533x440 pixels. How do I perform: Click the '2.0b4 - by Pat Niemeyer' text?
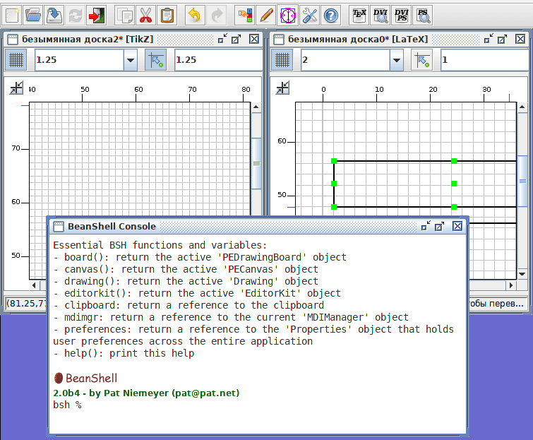coord(146,393)
